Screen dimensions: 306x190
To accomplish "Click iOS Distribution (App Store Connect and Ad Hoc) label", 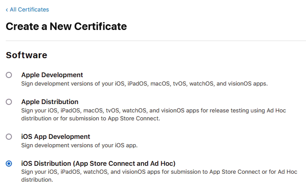I will click(x=98, y=163).
